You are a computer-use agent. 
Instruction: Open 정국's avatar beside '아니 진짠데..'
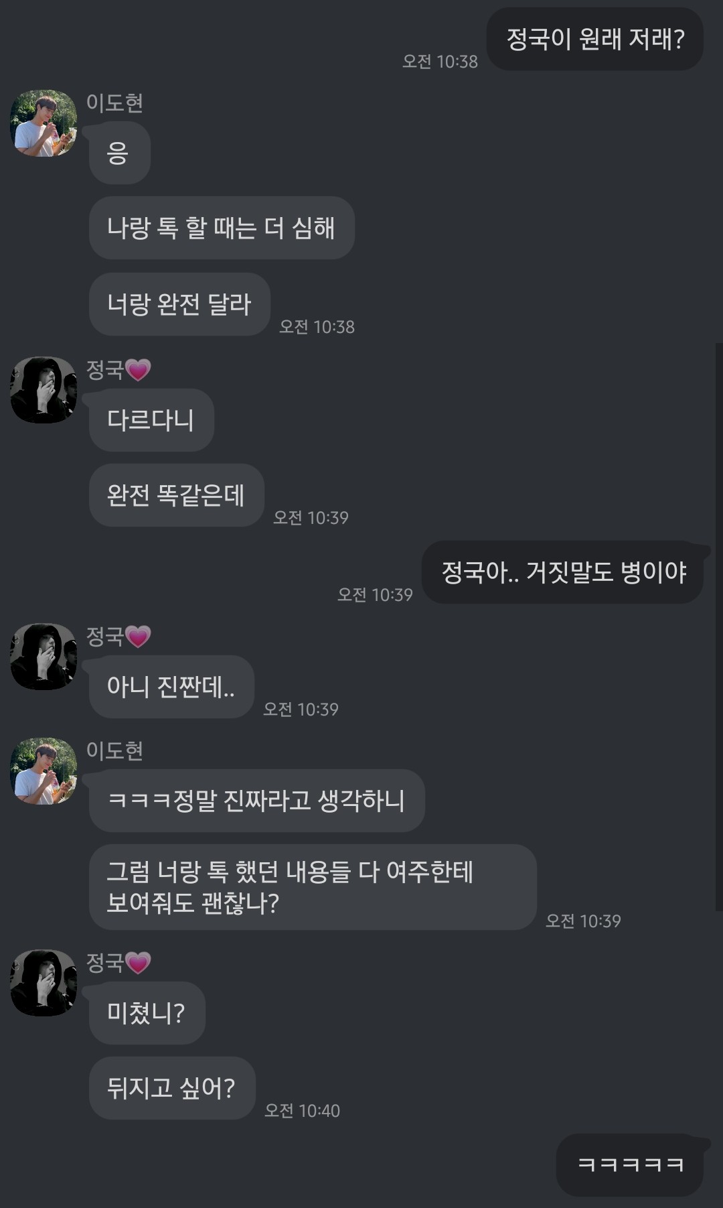[44, 657]
